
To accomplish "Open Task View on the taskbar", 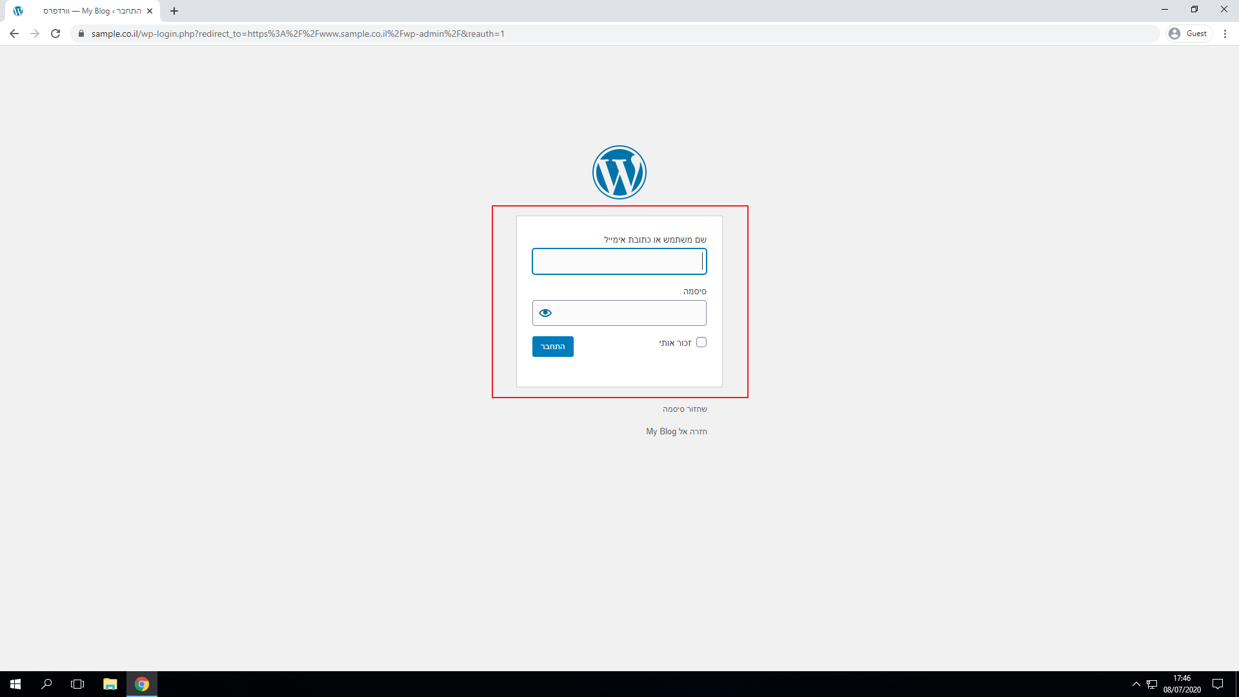I will (x=77, y=684).
